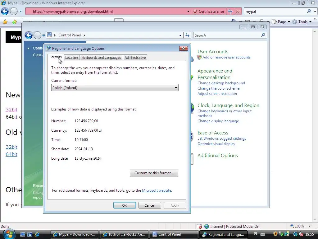This screenshot has width=318, height=239.
Task: Switch to Mypal Download taskbar window
Action: click(74, 234)
